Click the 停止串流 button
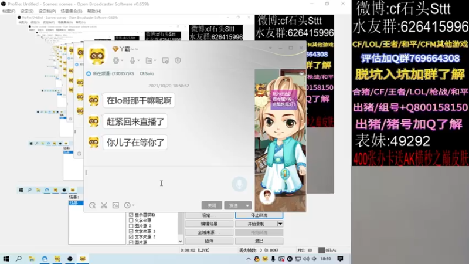Screen dimensions: 469x264 pyautogui.click(x=259, y=215)
